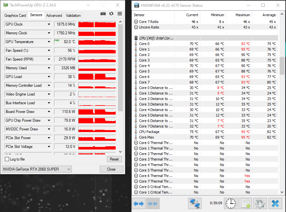This screenshot has height=212, width=286.
Task: Open the GPU-Z hamburger menu
Action: point(120,14)
